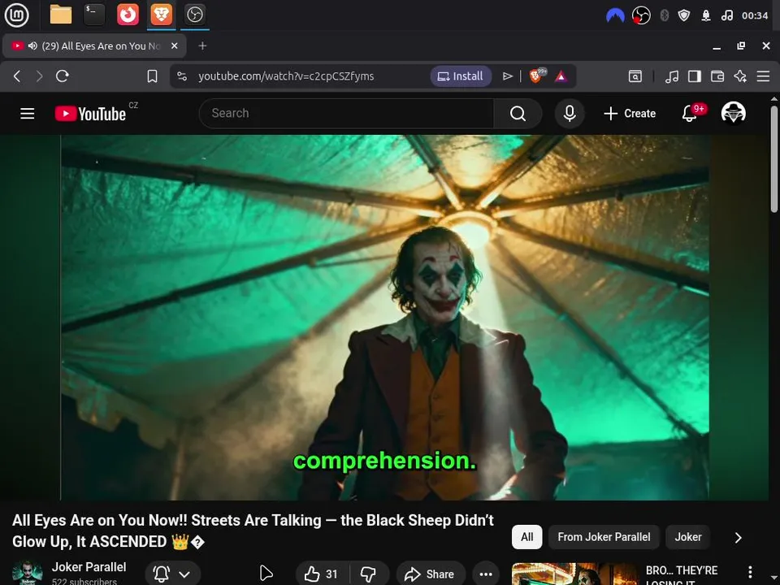This screenshot has height=585, width=780.
Task: Open the Files folder launcher in taskbar
Action: [x=61, y=15]
